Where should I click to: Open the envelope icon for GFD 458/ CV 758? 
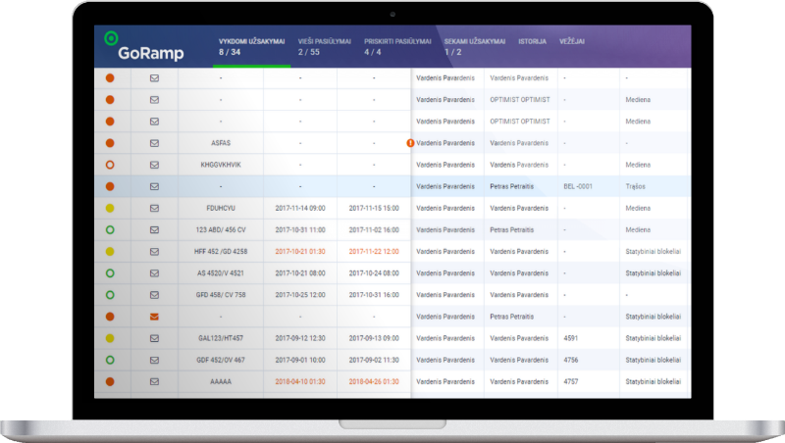(x=154, y=295)
